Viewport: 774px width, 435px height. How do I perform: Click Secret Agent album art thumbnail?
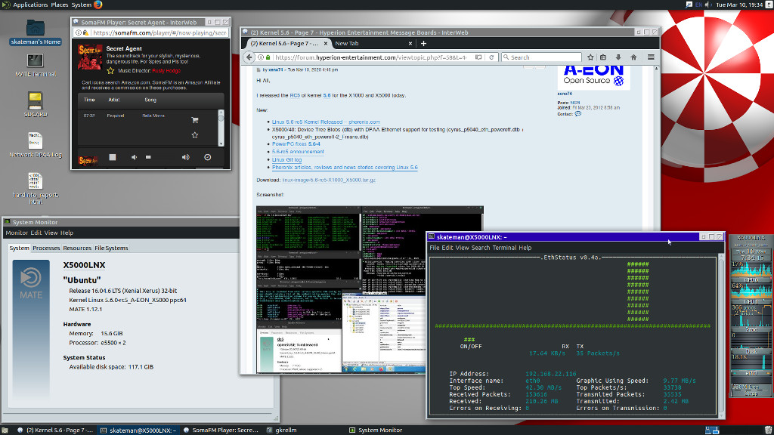pyautogui.click(x=90, y=57)
